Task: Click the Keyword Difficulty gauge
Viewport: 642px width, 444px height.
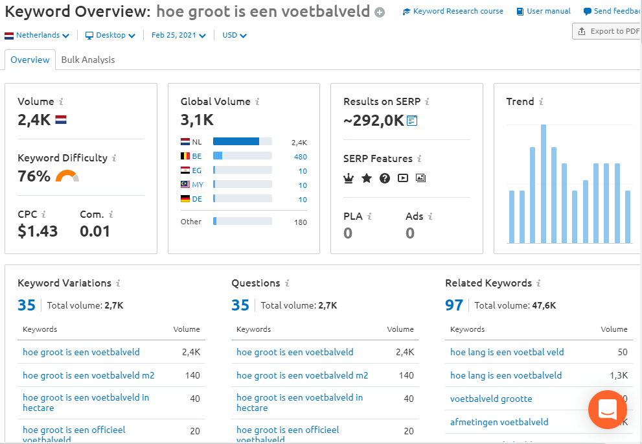Action: [67, 176]
